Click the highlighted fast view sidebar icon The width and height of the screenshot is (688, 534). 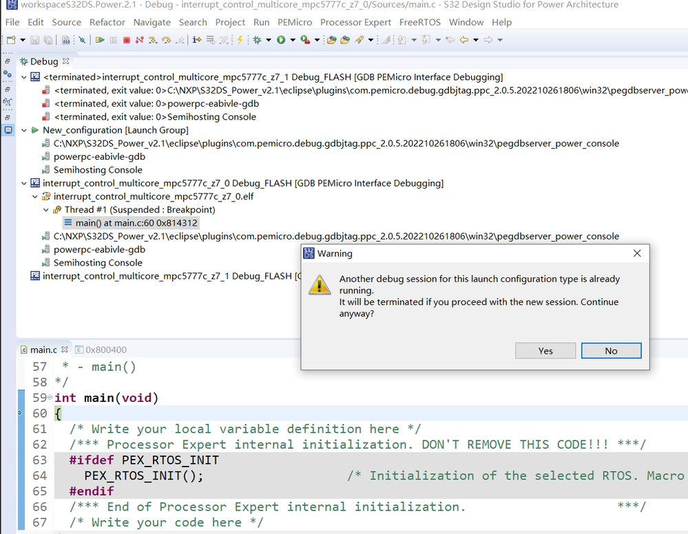8,130
